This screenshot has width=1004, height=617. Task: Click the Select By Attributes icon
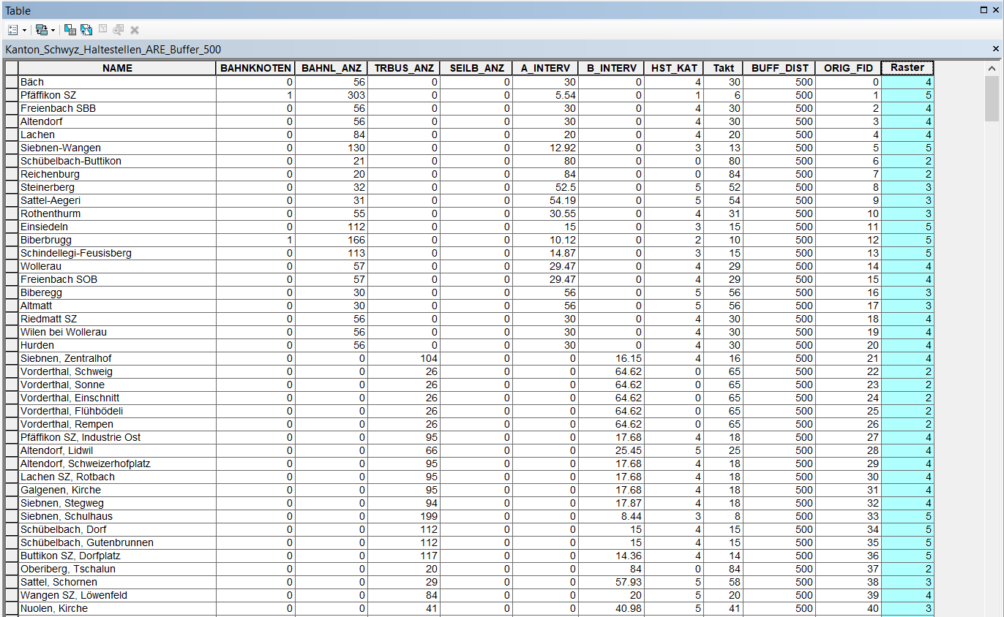coord(70,30)
